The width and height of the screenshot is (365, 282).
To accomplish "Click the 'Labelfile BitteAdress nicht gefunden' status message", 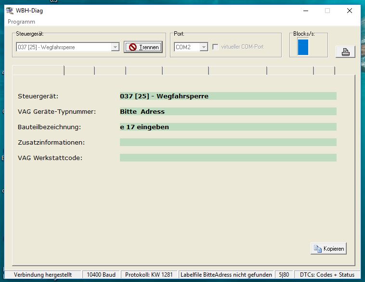I will [x=226, y=275].
